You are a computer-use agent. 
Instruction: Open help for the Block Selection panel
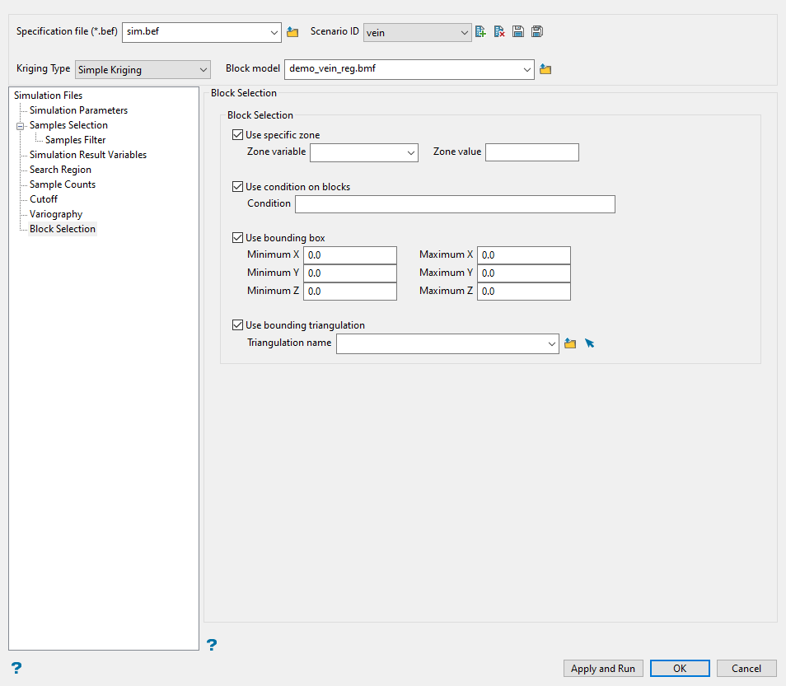click(212, 645)
